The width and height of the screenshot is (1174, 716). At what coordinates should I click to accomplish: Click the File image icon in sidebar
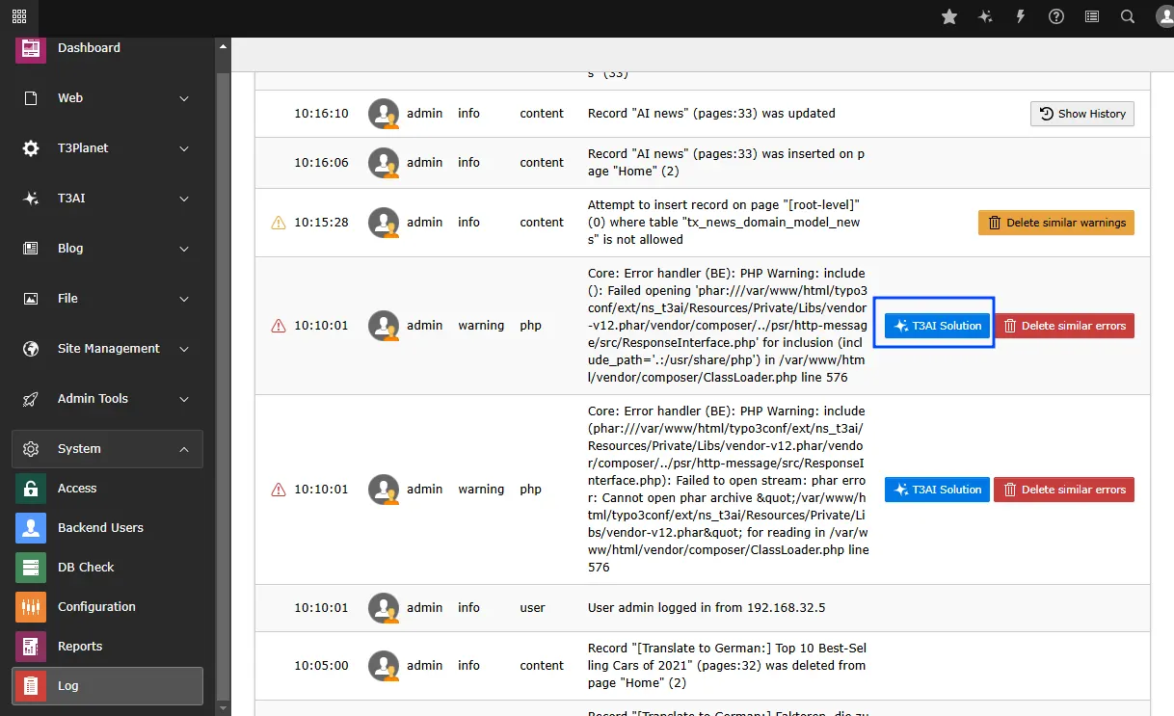coord(31,299)
